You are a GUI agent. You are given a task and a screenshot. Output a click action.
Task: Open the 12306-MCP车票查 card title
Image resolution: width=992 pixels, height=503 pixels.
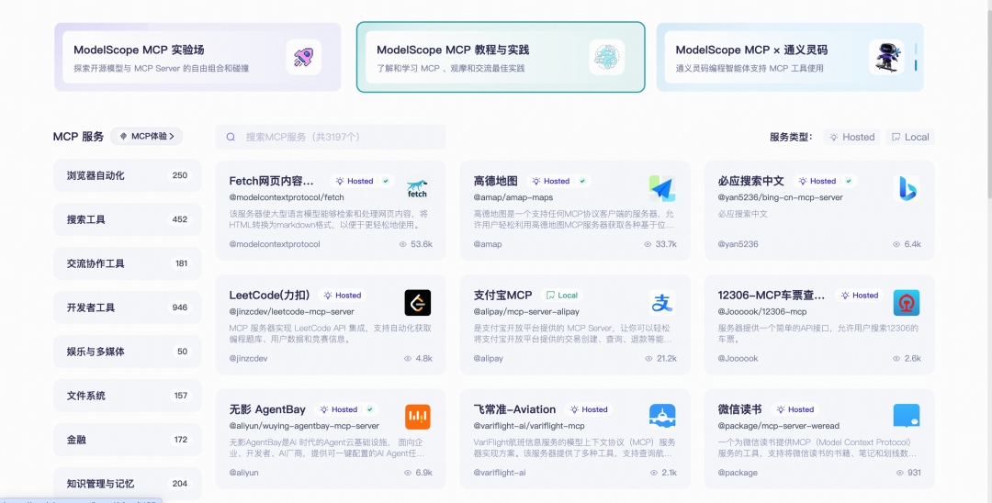(772, 296)
